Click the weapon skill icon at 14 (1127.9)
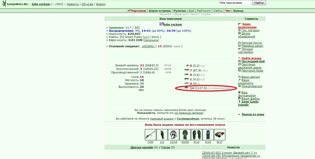This screenshot has width=315, height=159. tap(187, 88)
